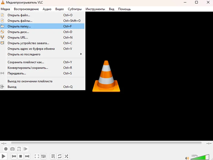Select Открыть адрес из буфера обмена

click(x=42, y=49)
